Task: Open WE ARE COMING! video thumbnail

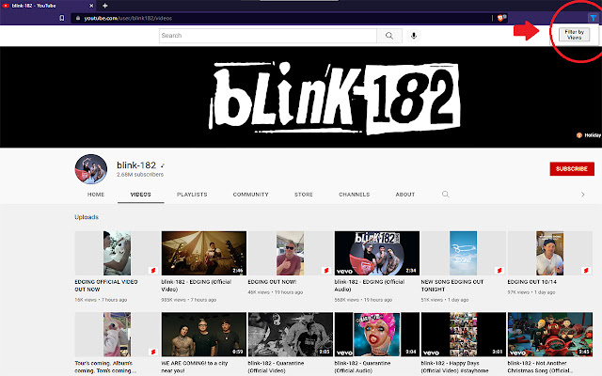Action: [x=204, y=335]
